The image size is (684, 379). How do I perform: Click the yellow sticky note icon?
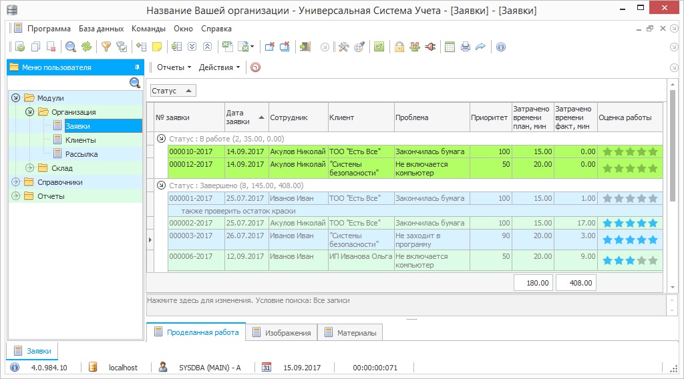pos(157,47)
